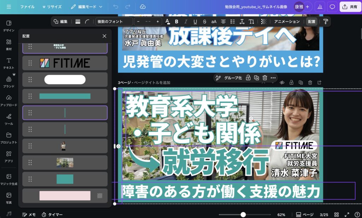Click the 共有 share button
The width and height of the screenshot is (362, 218).
(x=350, y=7)
